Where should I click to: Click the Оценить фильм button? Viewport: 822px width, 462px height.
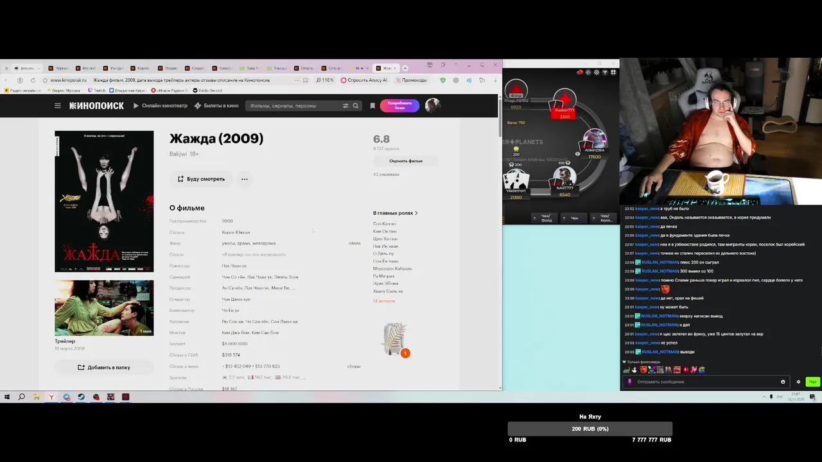click(406, 161)
